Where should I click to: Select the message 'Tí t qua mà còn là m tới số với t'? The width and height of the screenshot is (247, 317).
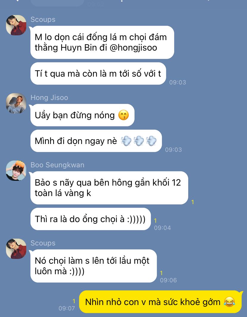point(98,74)
